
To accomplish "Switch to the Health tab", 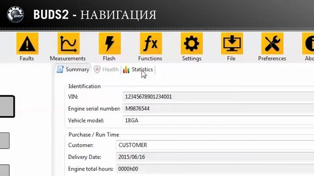I will pos(106,69).
